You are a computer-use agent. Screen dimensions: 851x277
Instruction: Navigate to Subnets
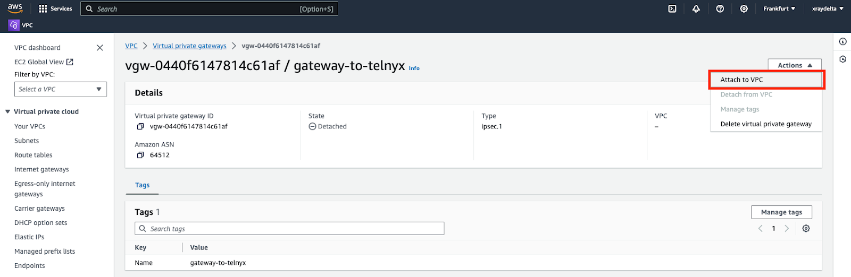(x=27, y=141)
